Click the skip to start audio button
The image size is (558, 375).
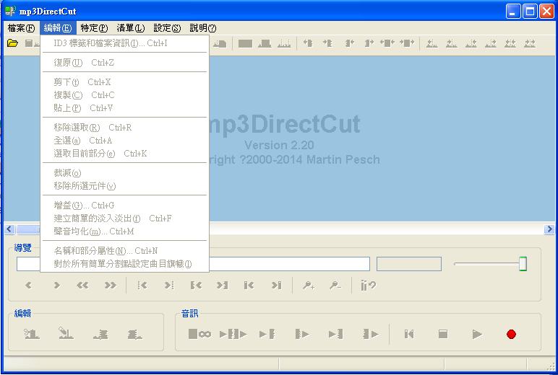[x=409, y=334]
